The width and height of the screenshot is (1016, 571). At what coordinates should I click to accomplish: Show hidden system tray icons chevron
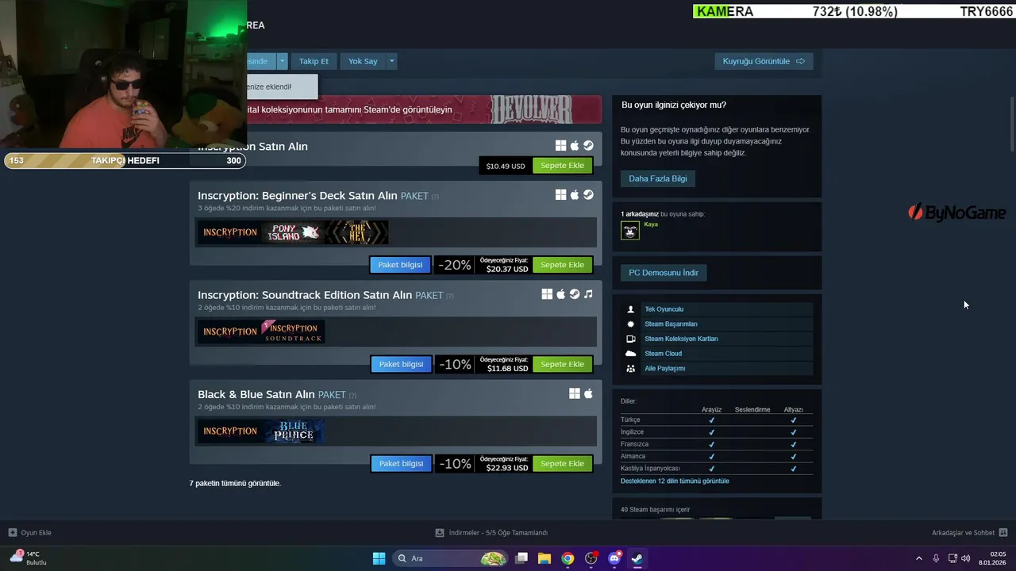pos(919,558)
